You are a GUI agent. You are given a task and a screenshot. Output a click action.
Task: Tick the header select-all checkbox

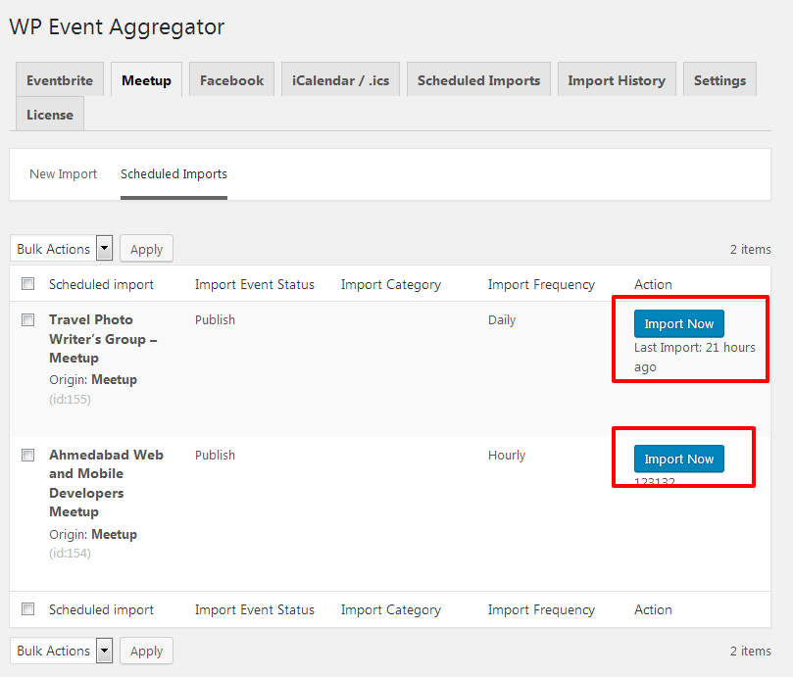click(27, 284)
